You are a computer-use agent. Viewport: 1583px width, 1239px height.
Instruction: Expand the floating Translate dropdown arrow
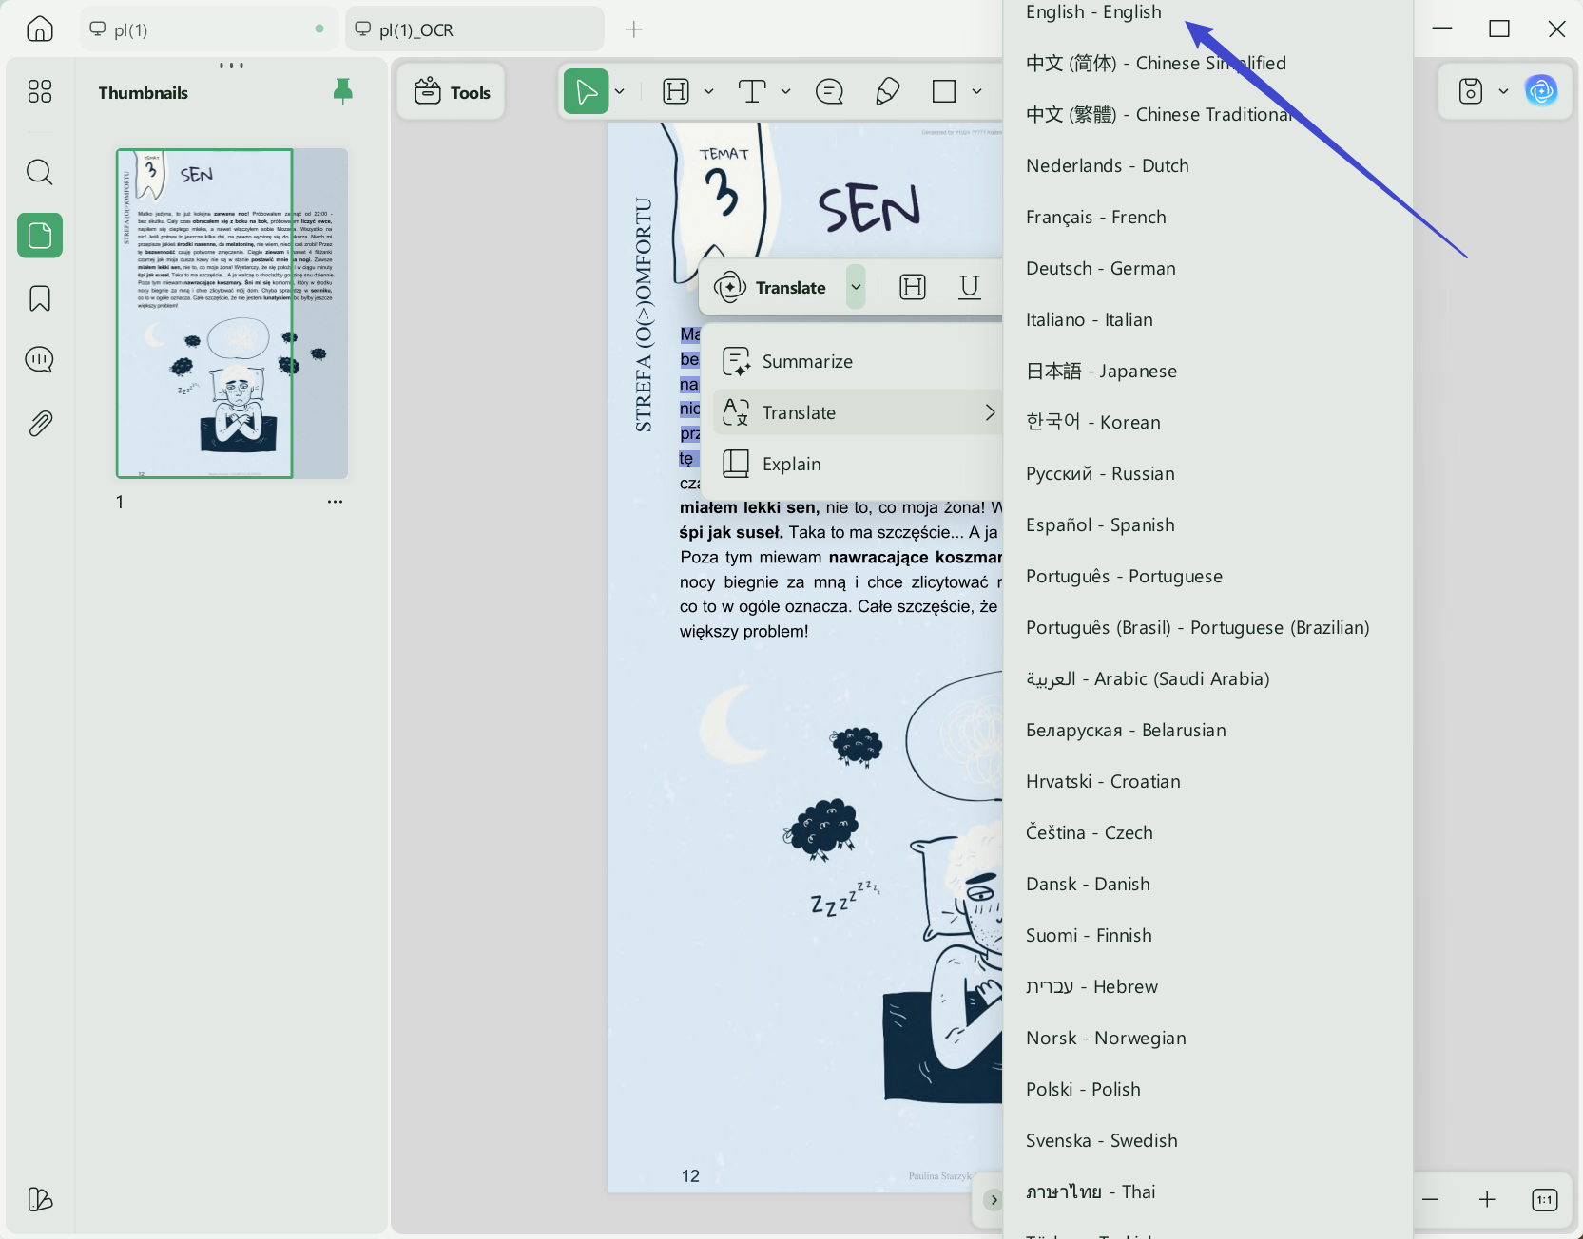click(856, 287)
